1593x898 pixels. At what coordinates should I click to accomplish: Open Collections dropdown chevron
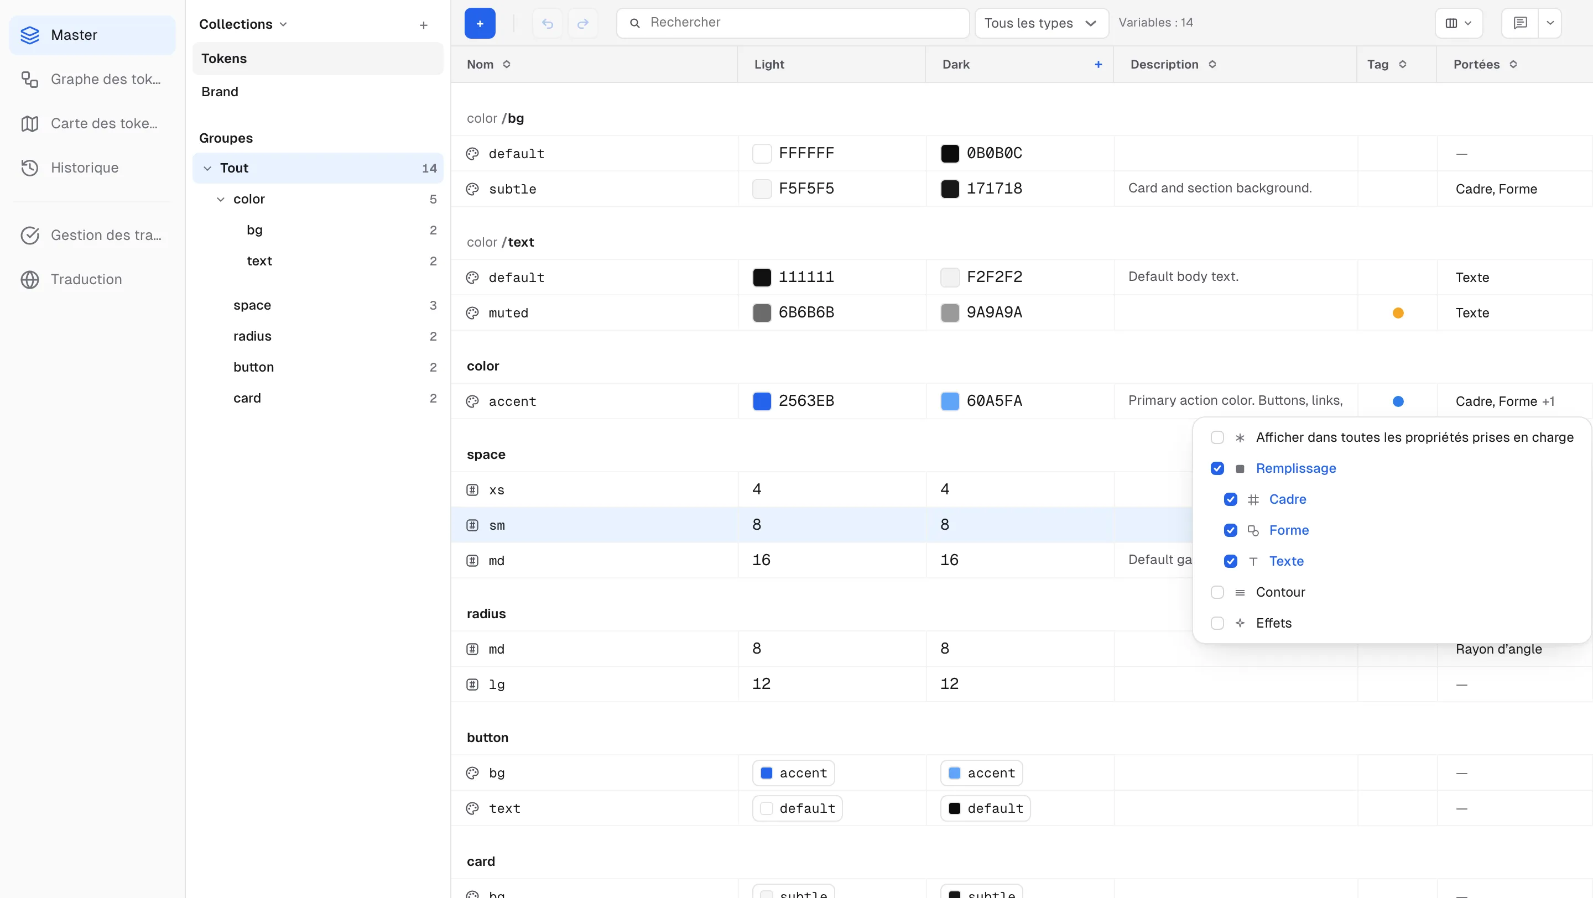283,25
